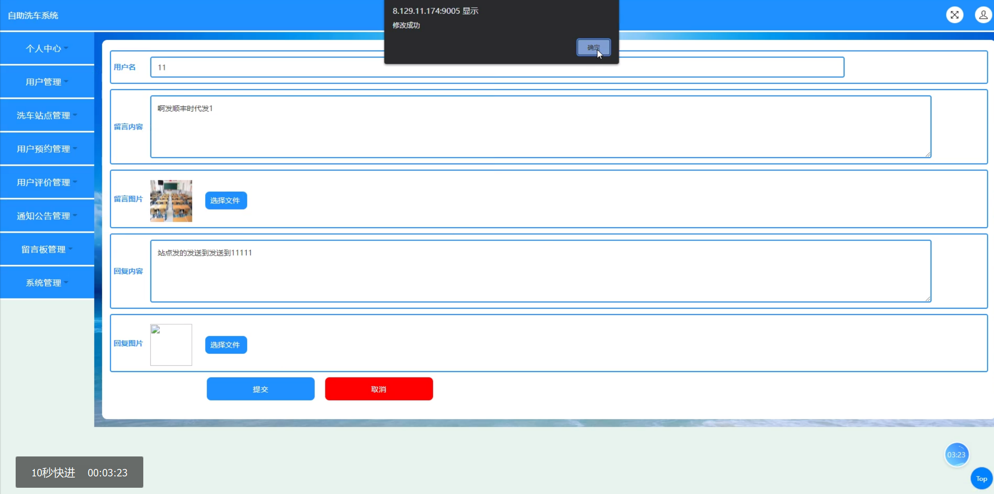Open 用户预约管理 in the sidebar
This screenshot has width=994, height=494.
point(47,149)
